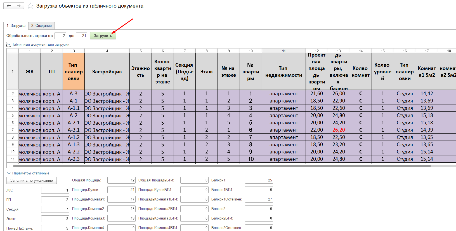456x231 pixels.
Task: Select column header number 4
Action: click(107, 51)
